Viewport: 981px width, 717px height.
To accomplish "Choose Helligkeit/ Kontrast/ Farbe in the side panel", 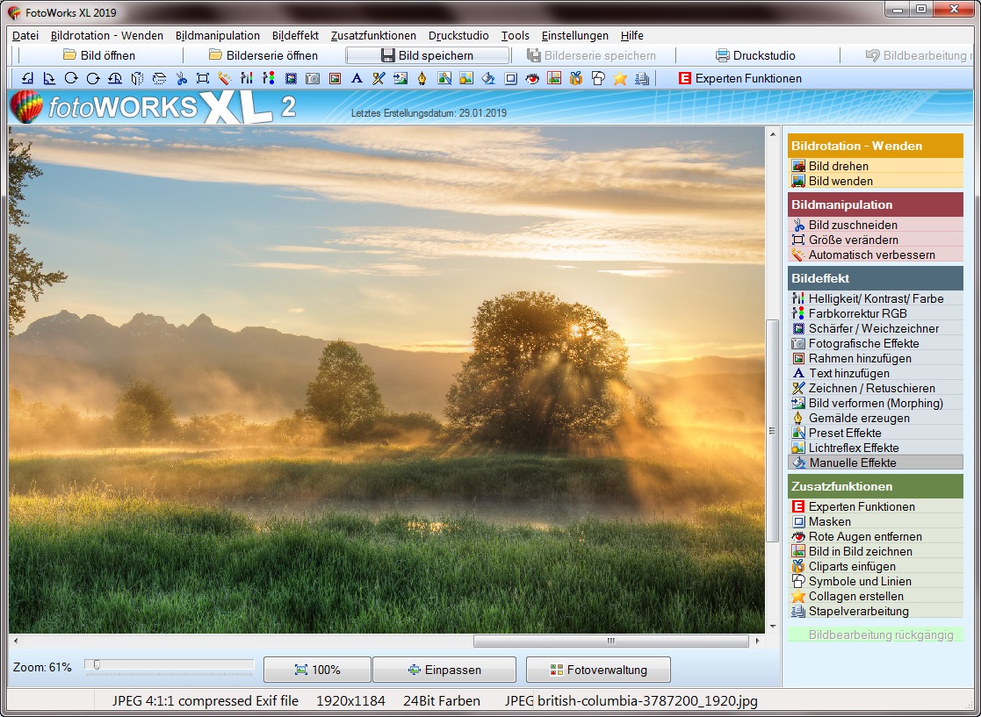I will pyautogui.click(x=876, y=298).
